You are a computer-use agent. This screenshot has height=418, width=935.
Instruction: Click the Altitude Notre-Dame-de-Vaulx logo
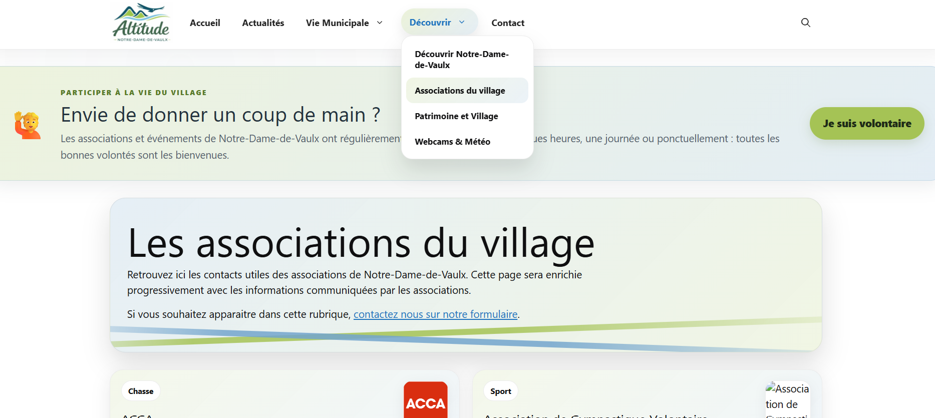[142, 23]
